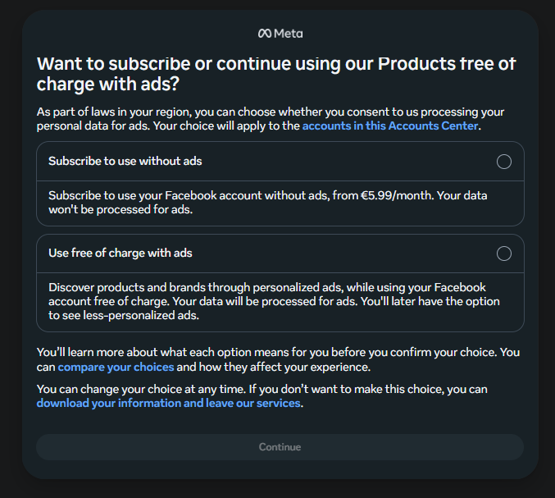555x498 pixels.
Task: Click the Meta infinity logo icon
Action: [x=265, y=34]
